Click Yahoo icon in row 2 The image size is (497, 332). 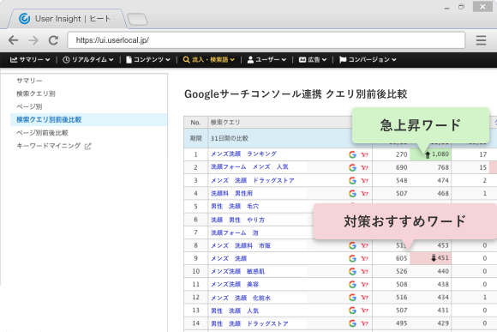[364, 167]
